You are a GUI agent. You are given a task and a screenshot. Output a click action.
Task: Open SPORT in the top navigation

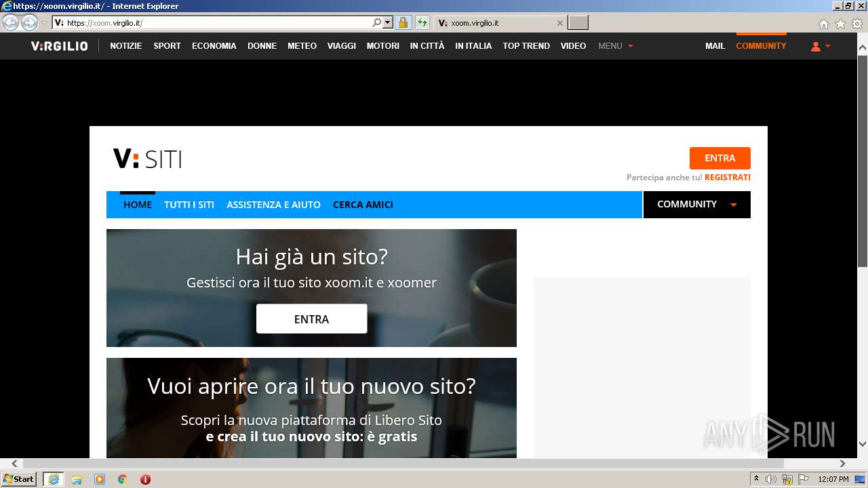[167, 46]
